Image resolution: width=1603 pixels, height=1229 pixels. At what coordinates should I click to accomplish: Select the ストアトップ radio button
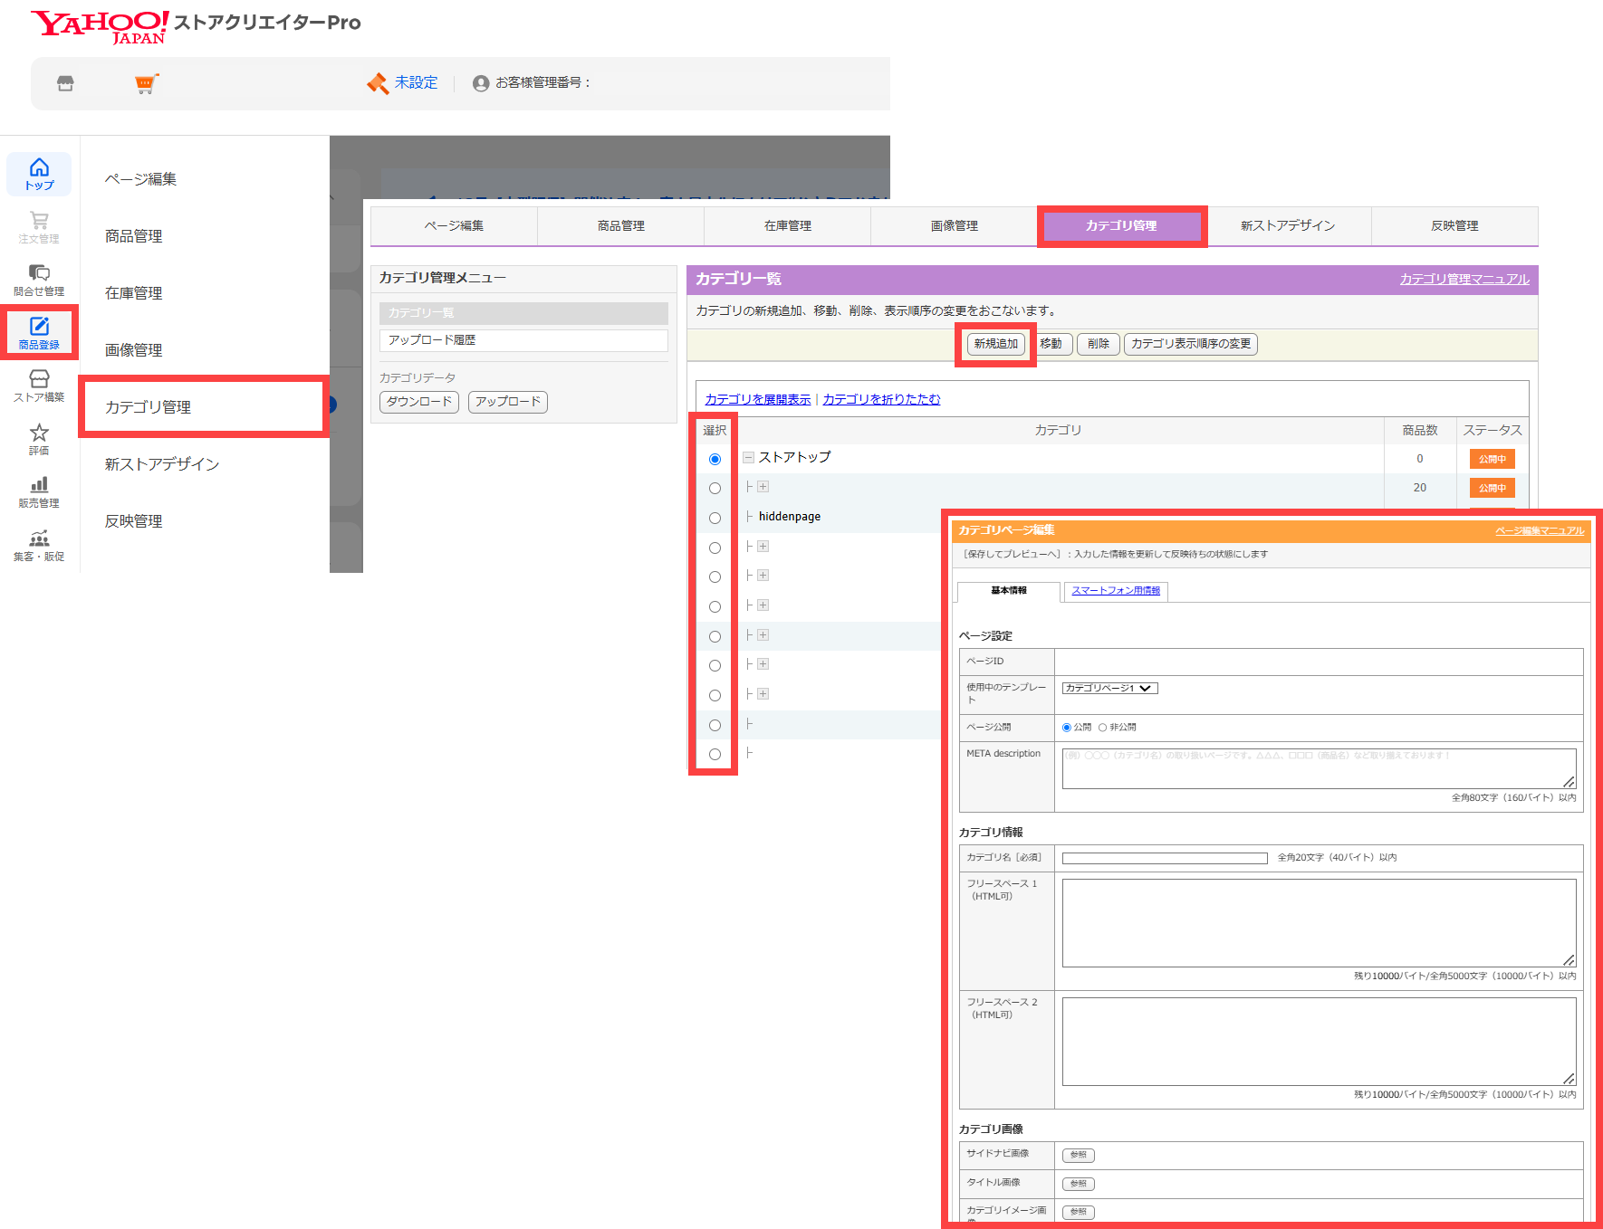715,459
